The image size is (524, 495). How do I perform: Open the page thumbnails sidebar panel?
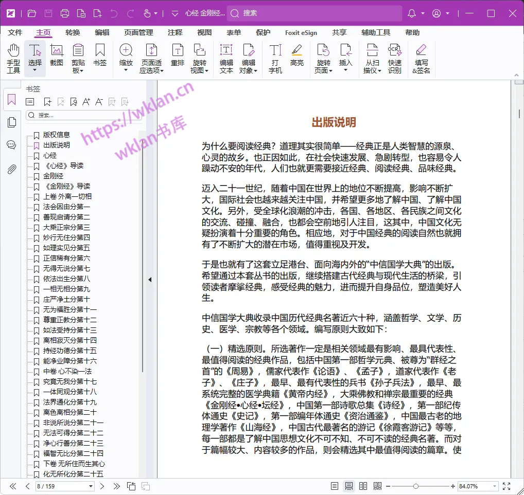[x=11, y=122]
